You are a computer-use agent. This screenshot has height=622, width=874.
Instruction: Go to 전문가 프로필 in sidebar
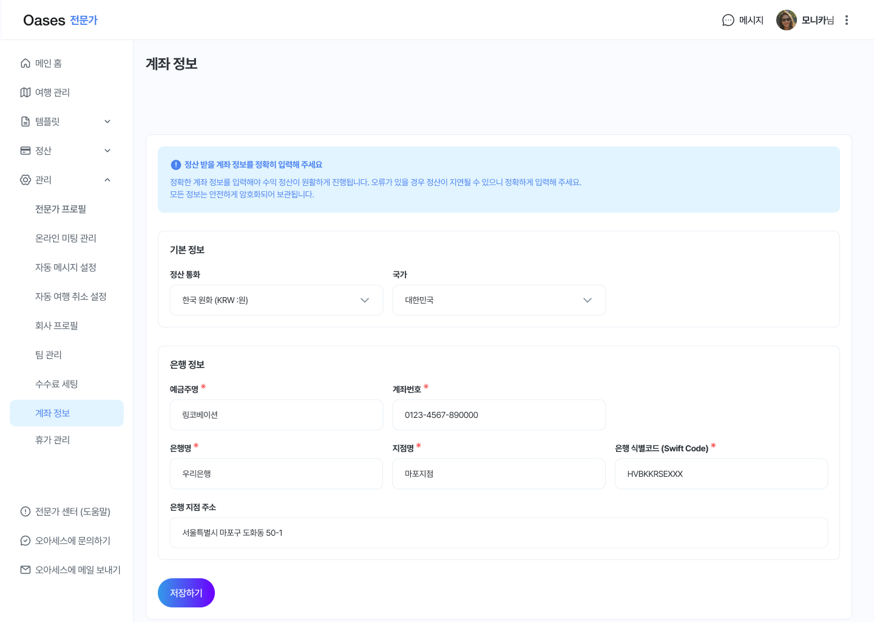tap(61, 209)
